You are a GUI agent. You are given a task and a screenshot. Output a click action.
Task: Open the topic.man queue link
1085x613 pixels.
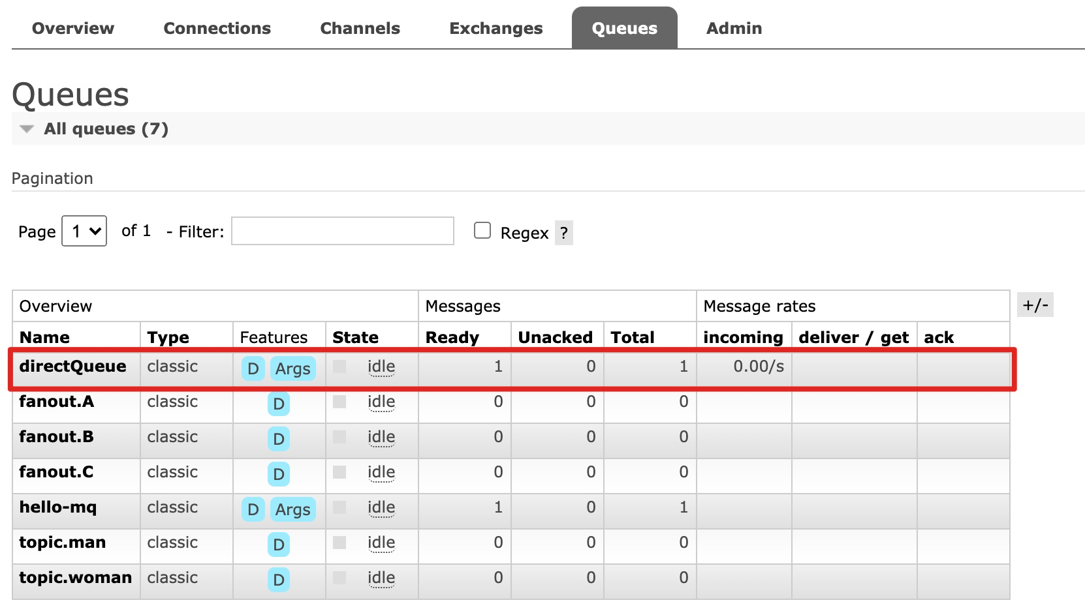point(63,542)
